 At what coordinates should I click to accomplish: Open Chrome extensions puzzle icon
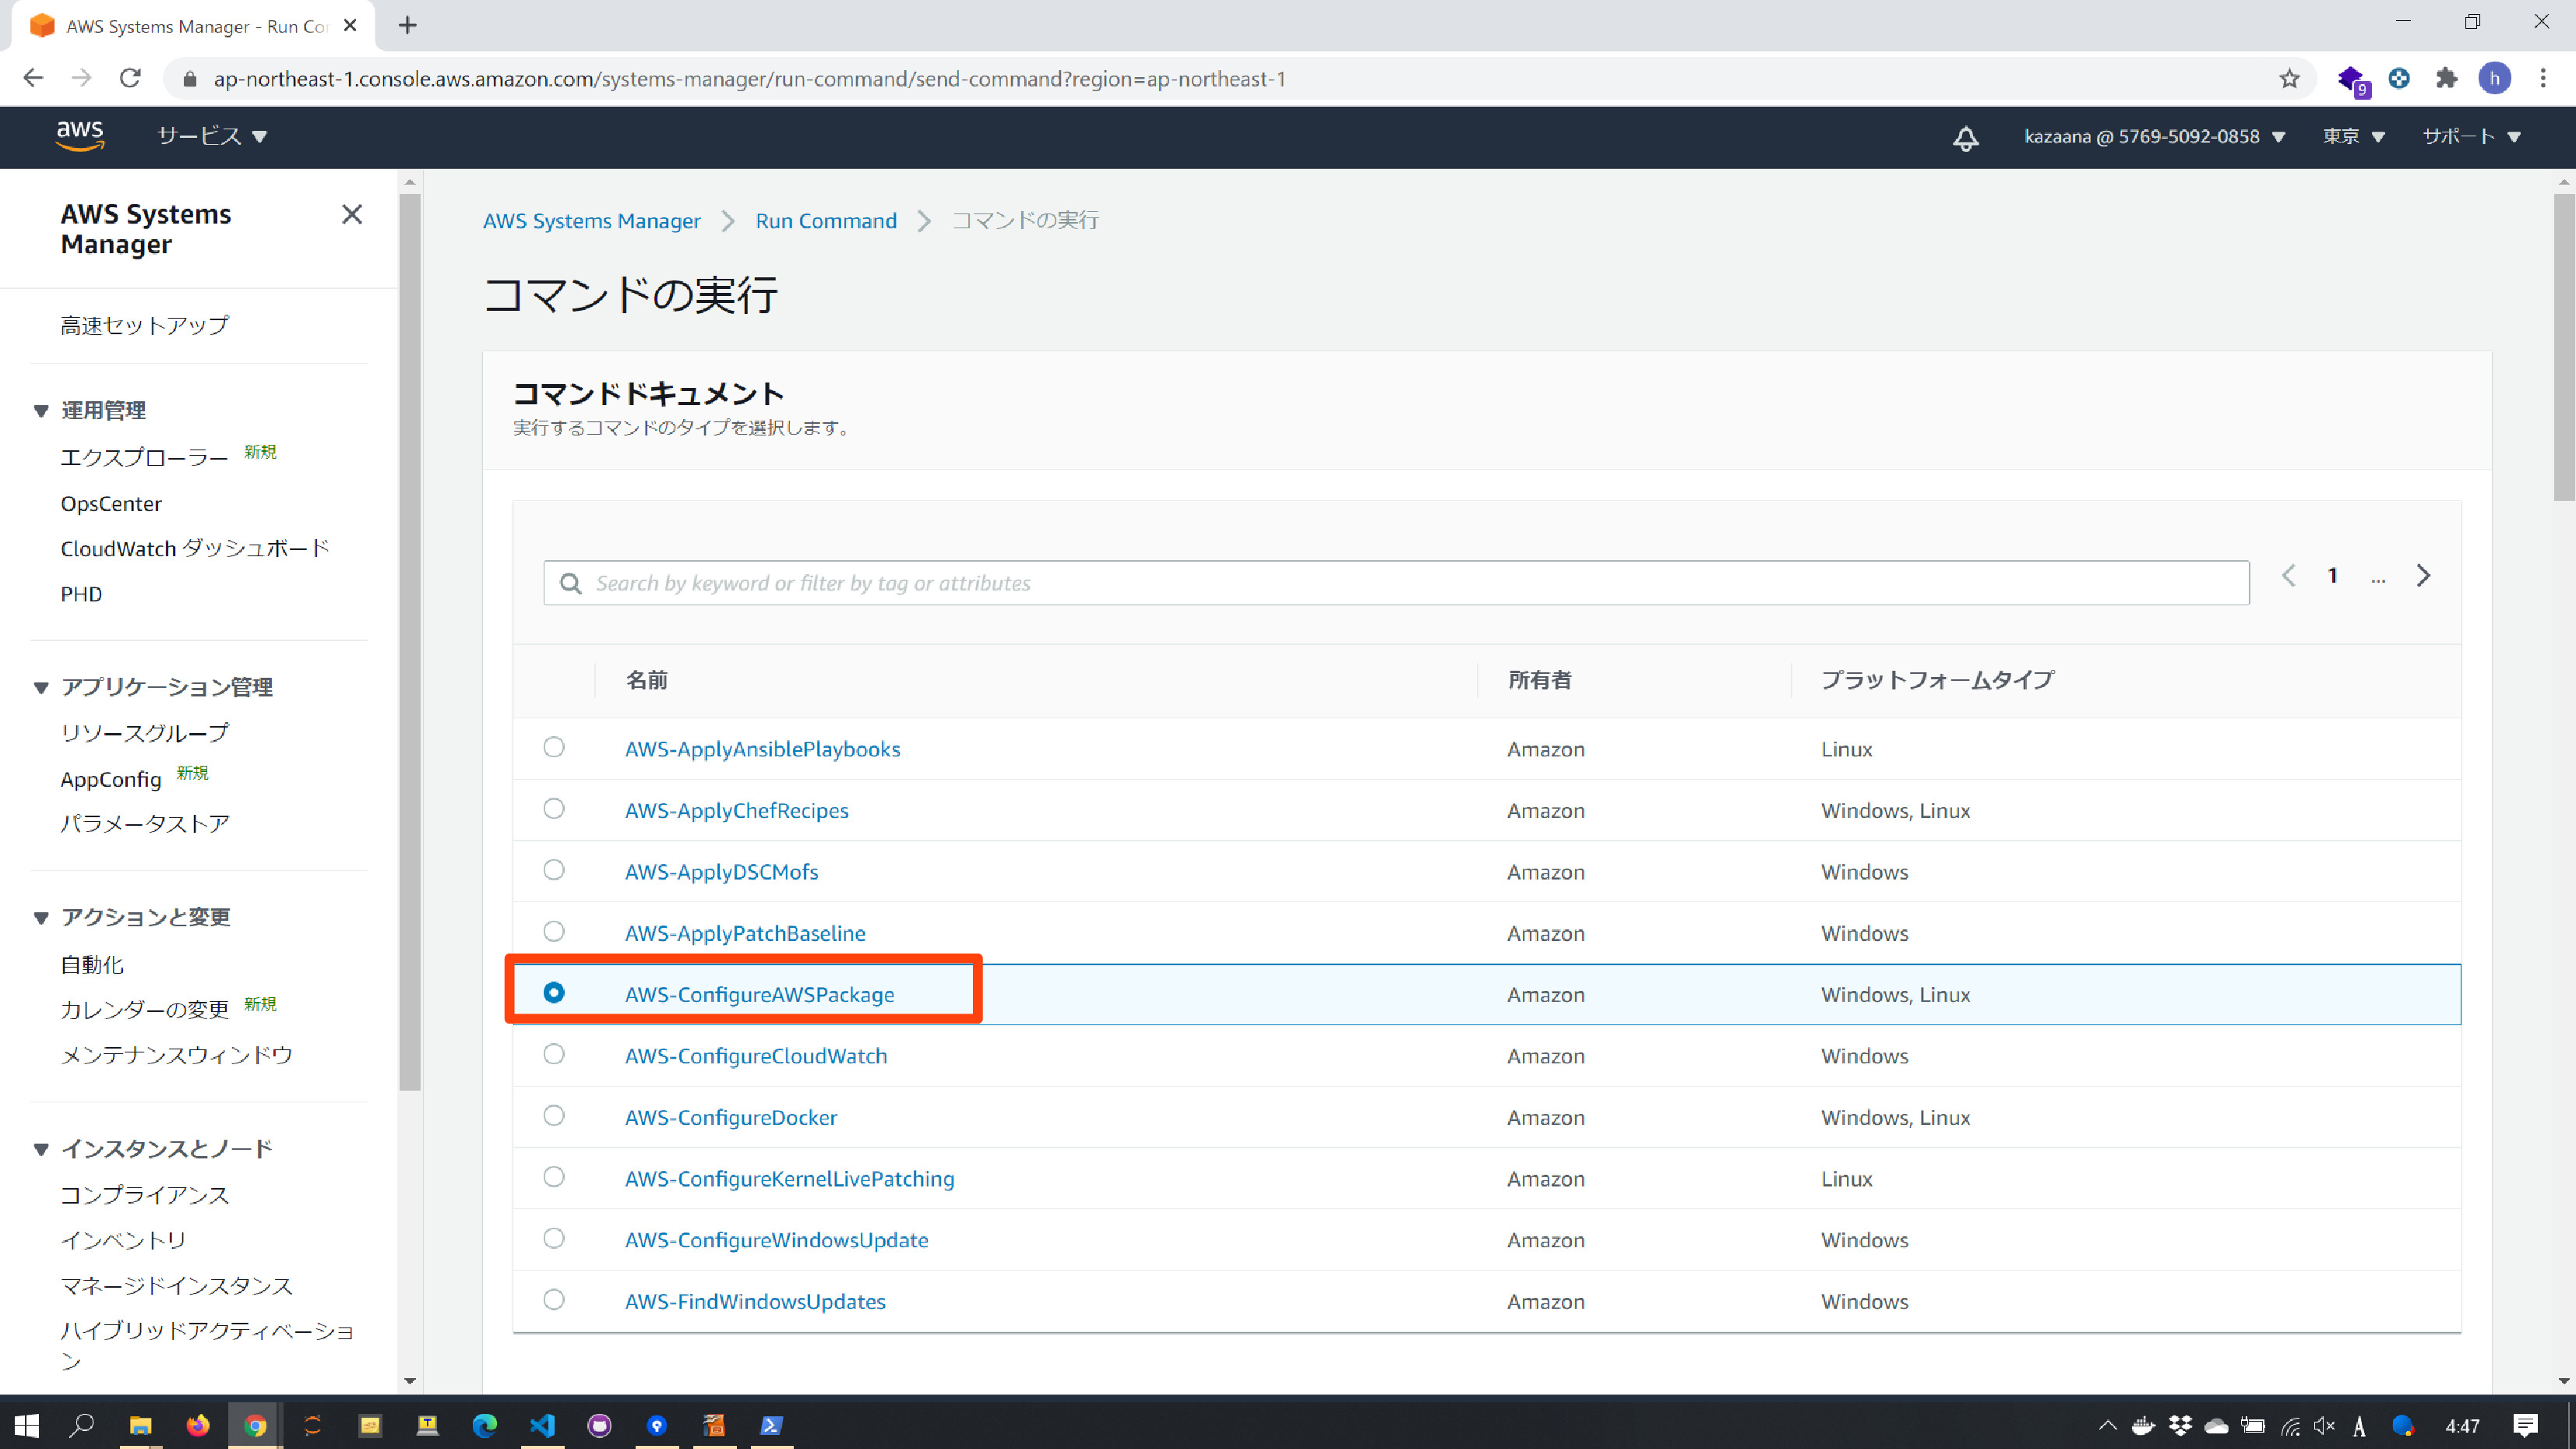click(x=2446, y=78)
